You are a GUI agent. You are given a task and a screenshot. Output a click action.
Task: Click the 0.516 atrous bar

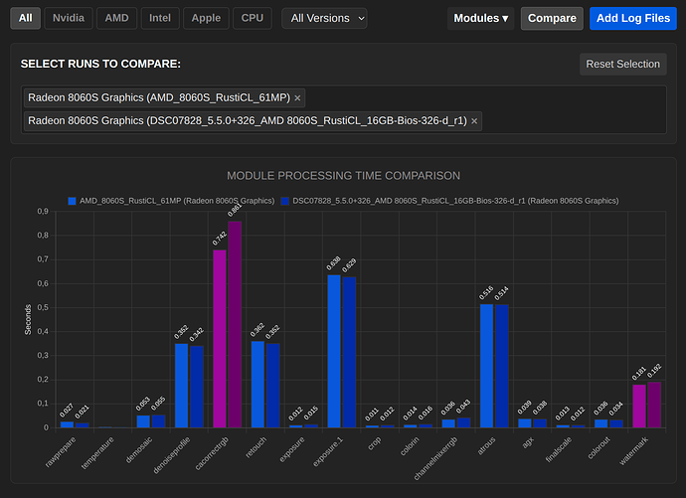[486, 366]
